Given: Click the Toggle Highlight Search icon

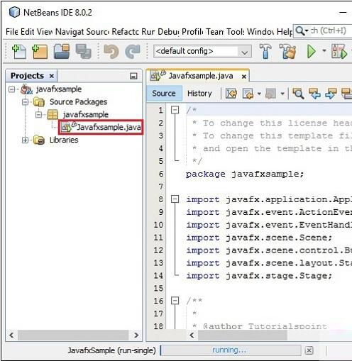Looking at the screenshot, I should [347, 94].
